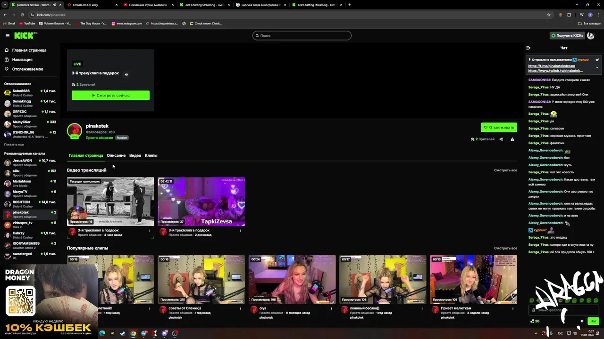
Task: Open the YouTube bookmark
Action: [27, 24]
